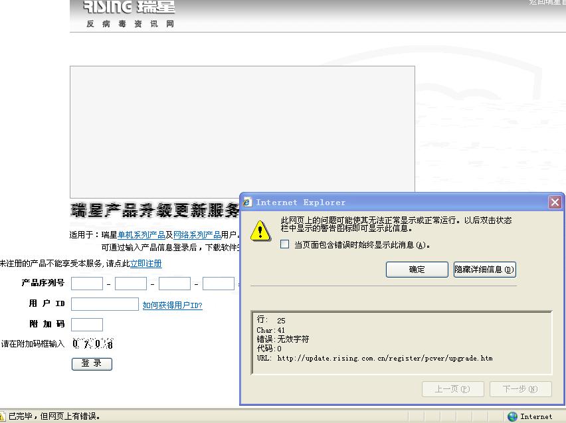Click the 错误: 无效字符 line
This screenshot has height=423, width=566.
point(282,339)
